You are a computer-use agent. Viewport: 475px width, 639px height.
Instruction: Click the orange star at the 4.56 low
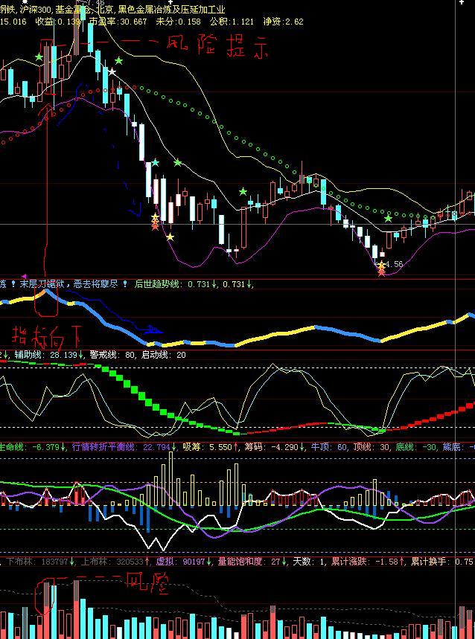click(382, 272)
